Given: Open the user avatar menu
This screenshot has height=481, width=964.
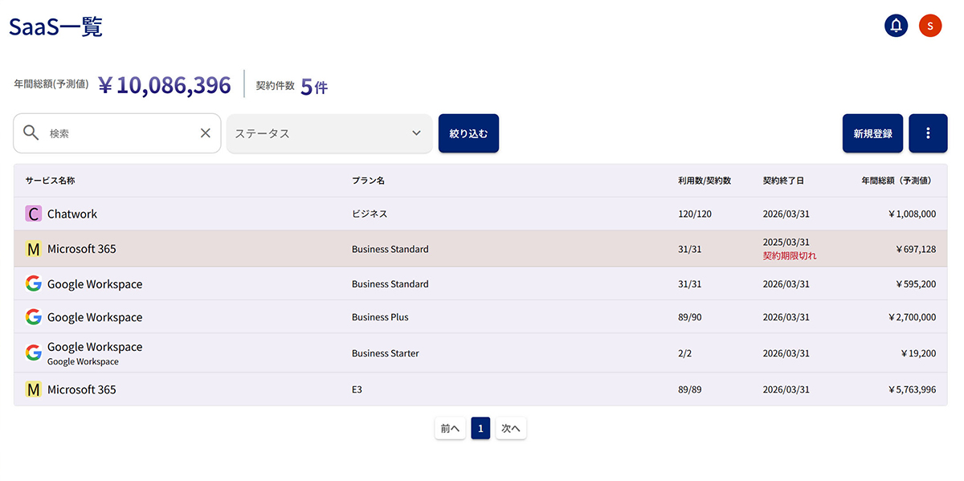Looking at the screenshot, I should [929, 26].
